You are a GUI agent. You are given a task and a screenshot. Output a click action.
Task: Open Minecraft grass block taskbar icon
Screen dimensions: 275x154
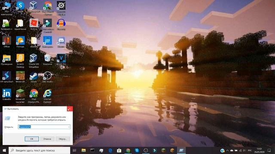coord(163,150)
